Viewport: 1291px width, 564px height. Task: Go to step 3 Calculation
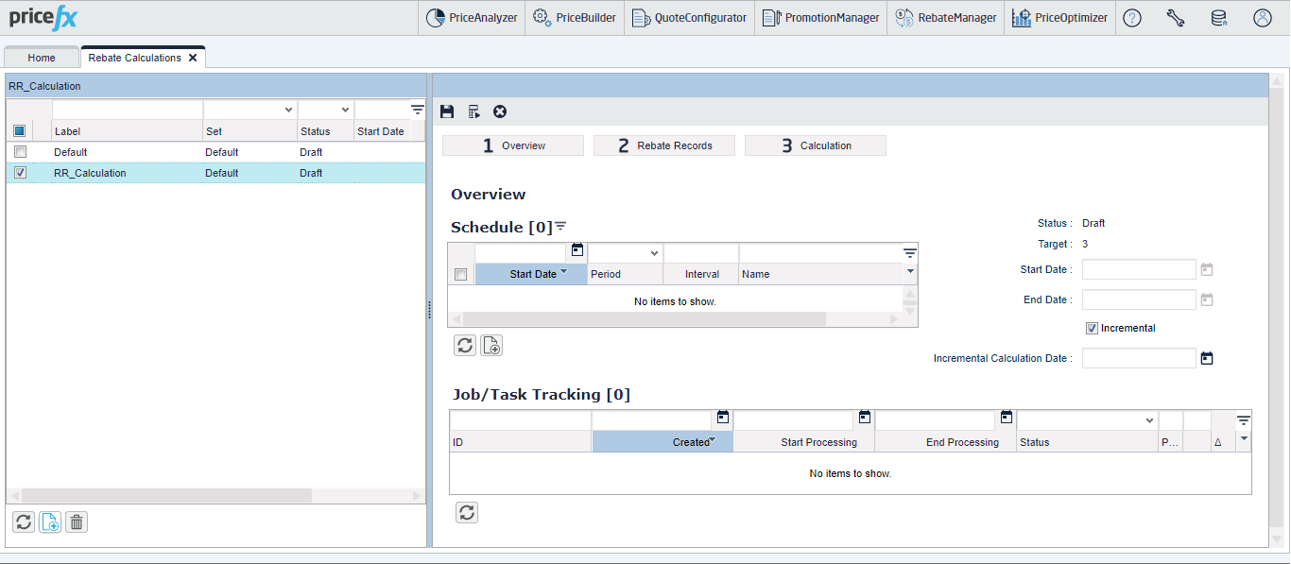[816, 145]
